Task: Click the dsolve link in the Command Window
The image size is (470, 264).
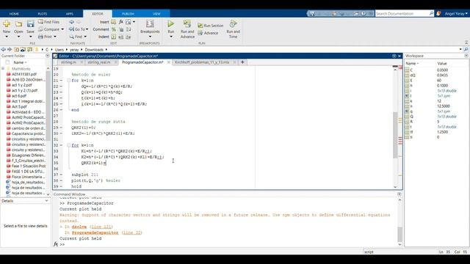Action: point(79,227)
